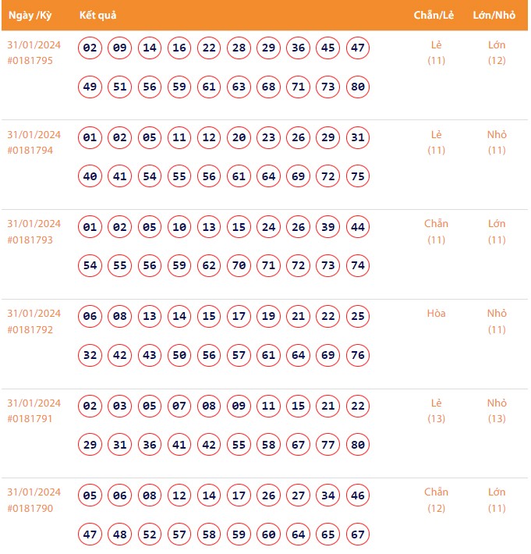The height and width of the screenshot is (554, 531).
Task: Click the Lẻ (13) result
Action: pos(437,410)
